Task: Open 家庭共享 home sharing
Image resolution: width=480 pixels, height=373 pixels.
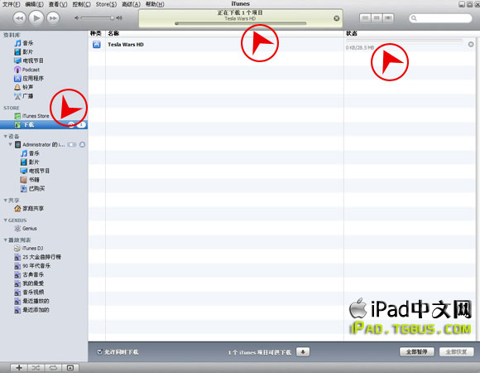Action: [x=29, y=208]
